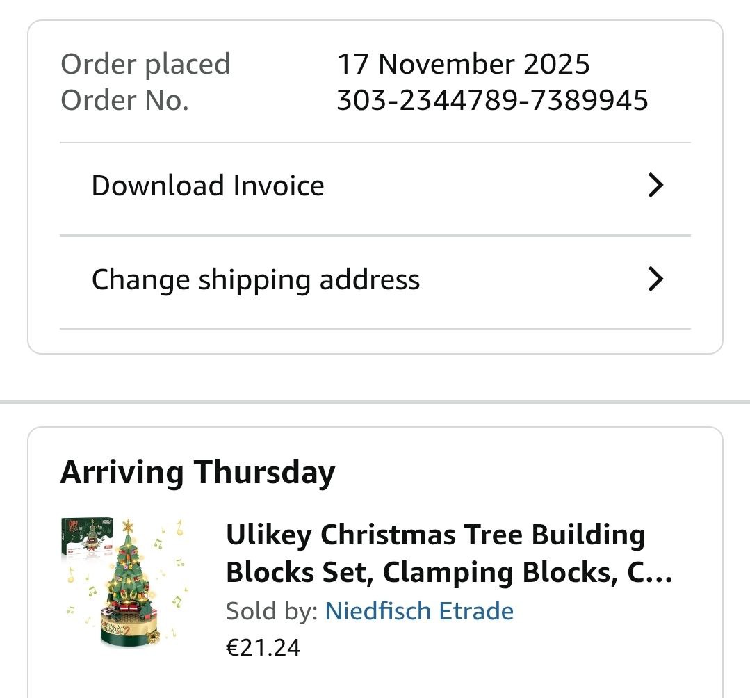
Task: Tap the €21.24 item price
Action: [263, 647]
